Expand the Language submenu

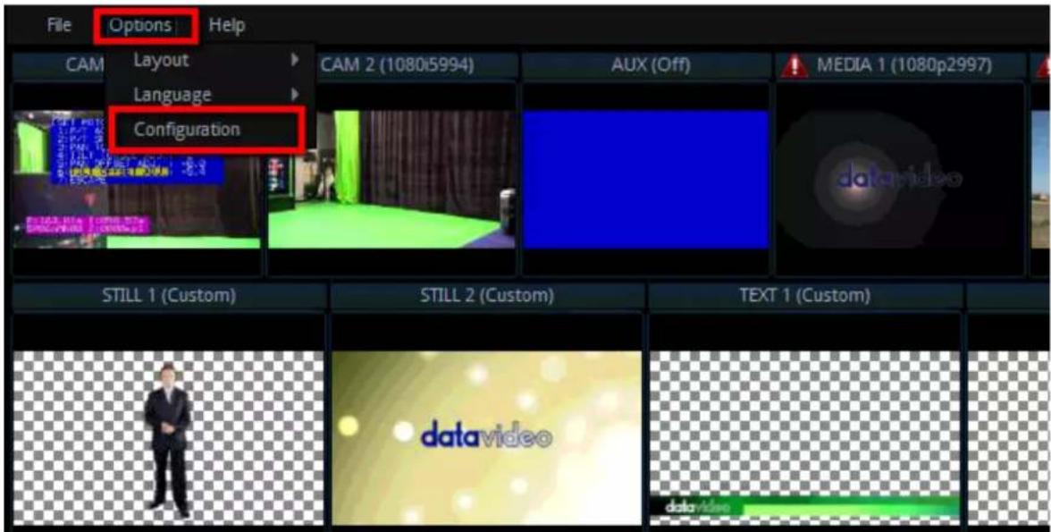211,95
